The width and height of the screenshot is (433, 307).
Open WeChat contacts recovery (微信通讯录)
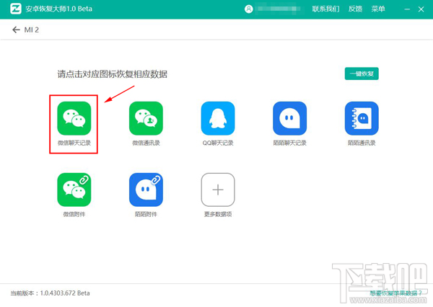point(146,118)
